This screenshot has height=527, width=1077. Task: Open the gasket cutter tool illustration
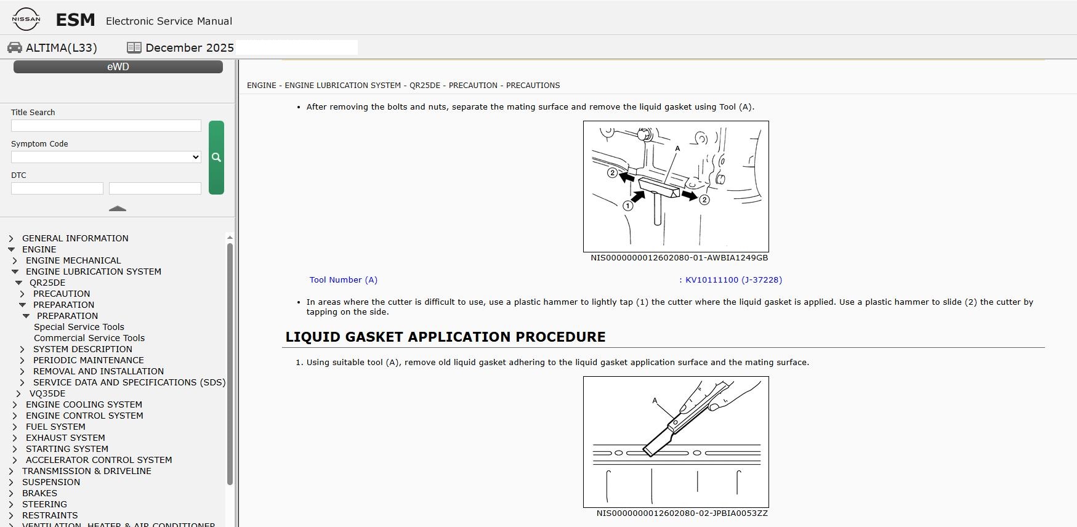[676, 187]
